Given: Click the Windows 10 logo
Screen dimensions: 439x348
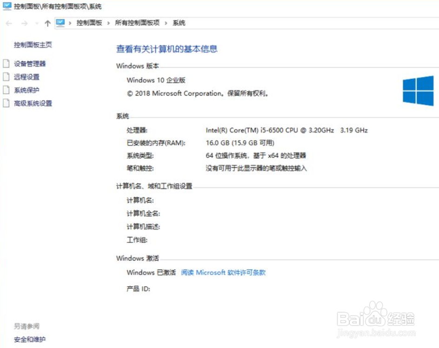Looking at the screenshot, I should click(418, 91).
